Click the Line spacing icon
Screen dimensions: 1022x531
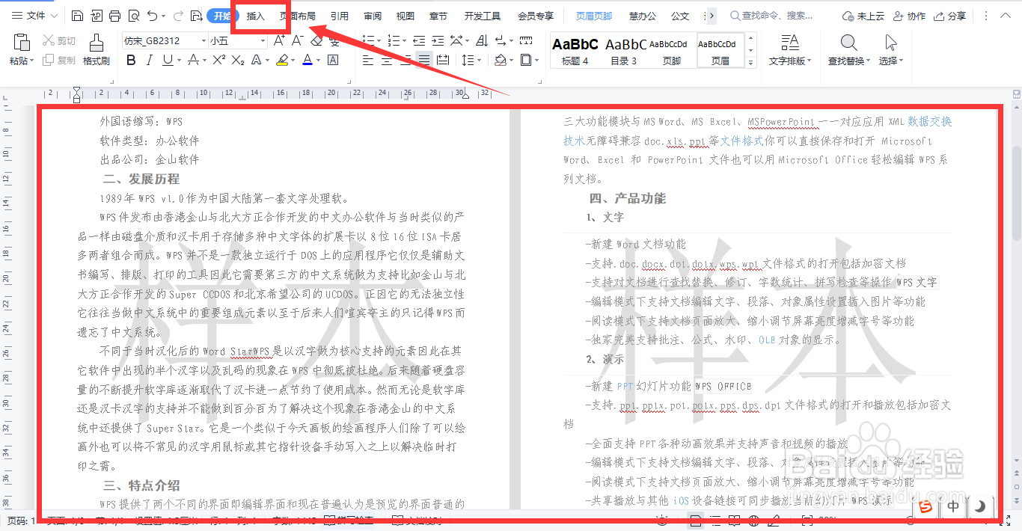(x=468, y=60)
